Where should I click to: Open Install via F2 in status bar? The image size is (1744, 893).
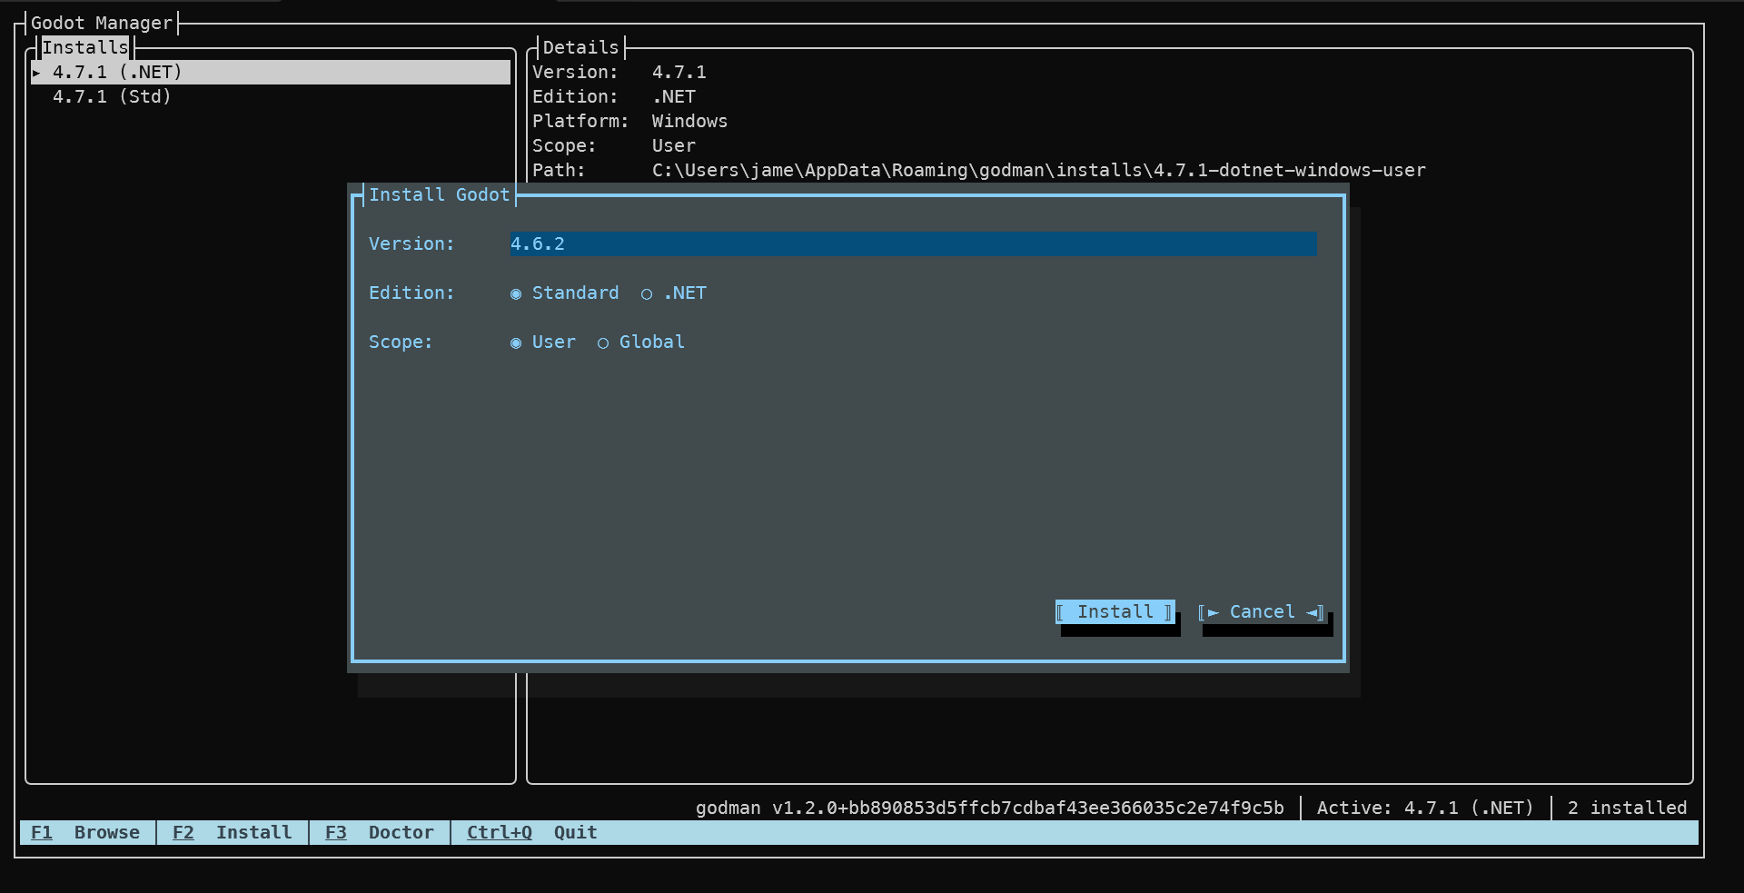coord(233,833)
